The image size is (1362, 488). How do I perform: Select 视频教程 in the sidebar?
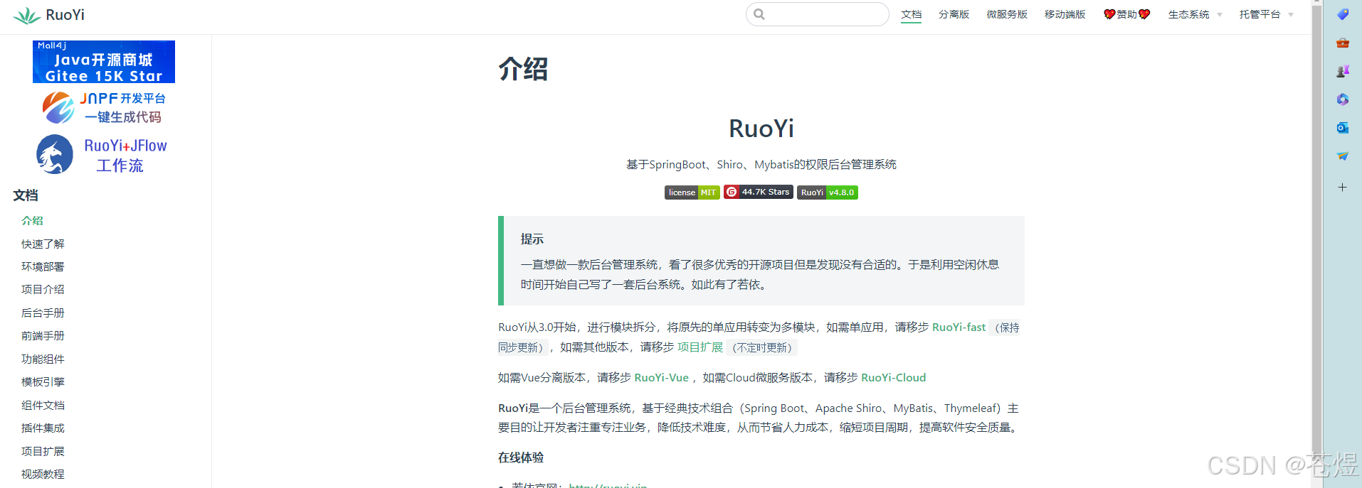(43, 474)
